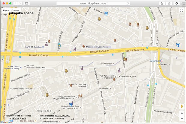Show all tabs overview
186x124 pixels.
click(x=169, y=3)
